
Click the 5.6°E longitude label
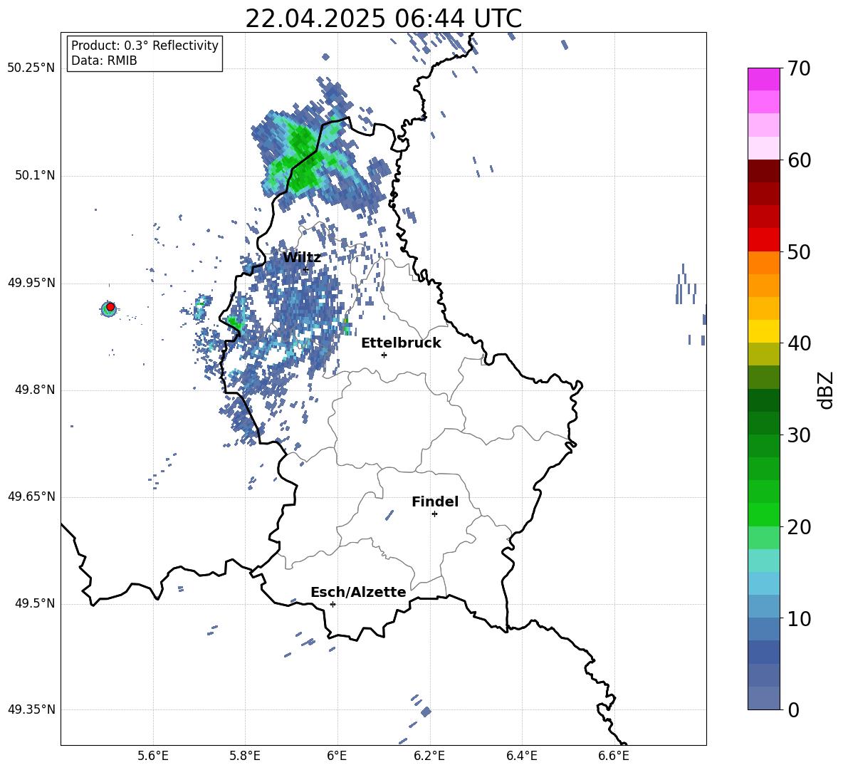coord(153,756)
